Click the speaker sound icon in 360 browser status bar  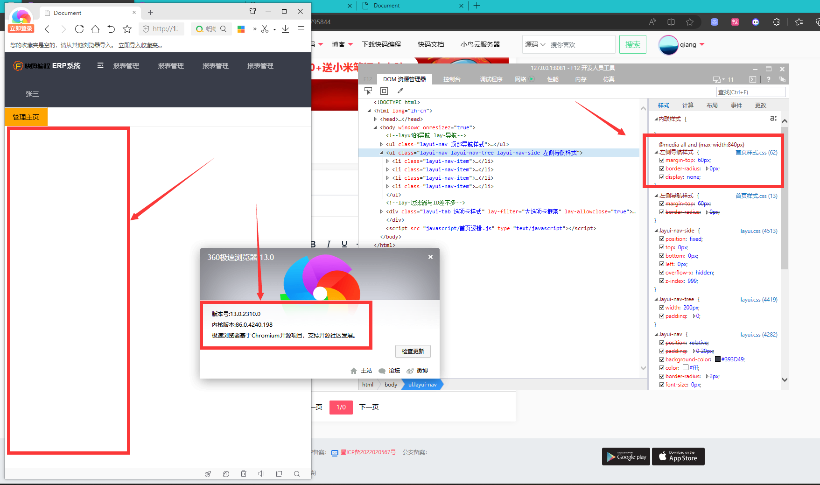pyautogui.click(x=261, y=474)
